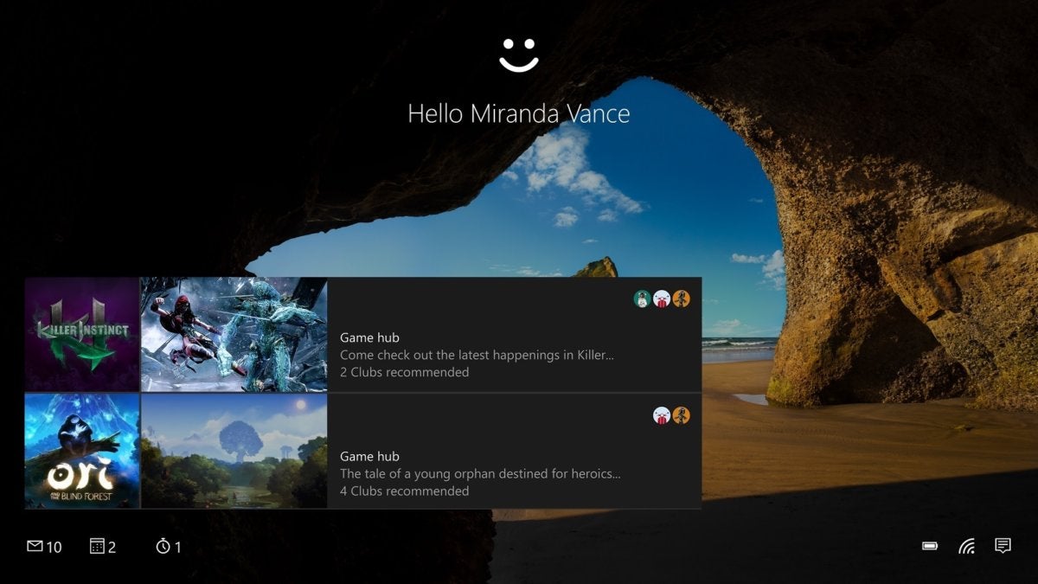1038x584 pixels.
Task: Check the battery status icon
Action: (x=930, y=546)
